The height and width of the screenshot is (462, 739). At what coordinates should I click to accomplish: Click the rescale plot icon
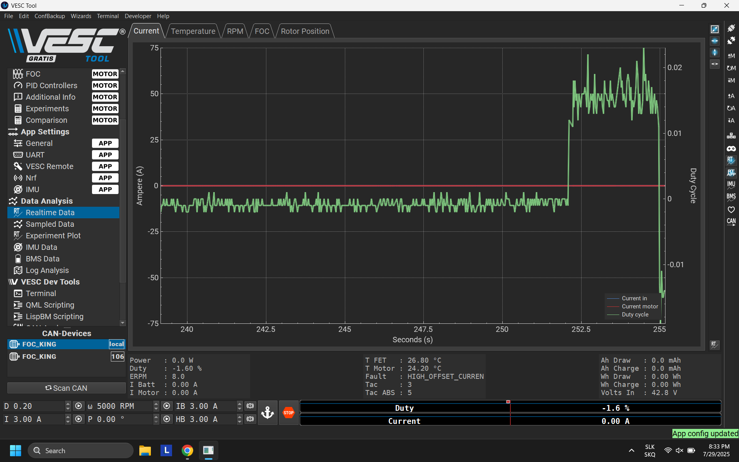click(x=715, y=29)
